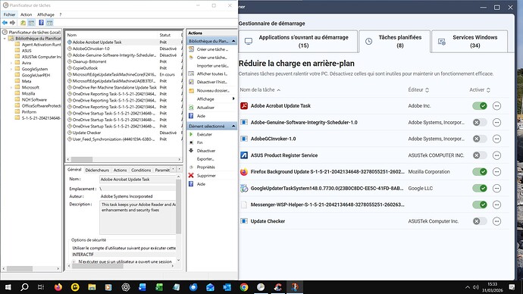Screen dimensions: 523x294
Task: Click the Actualiser refresh icon
Action: tap(191, 108)
